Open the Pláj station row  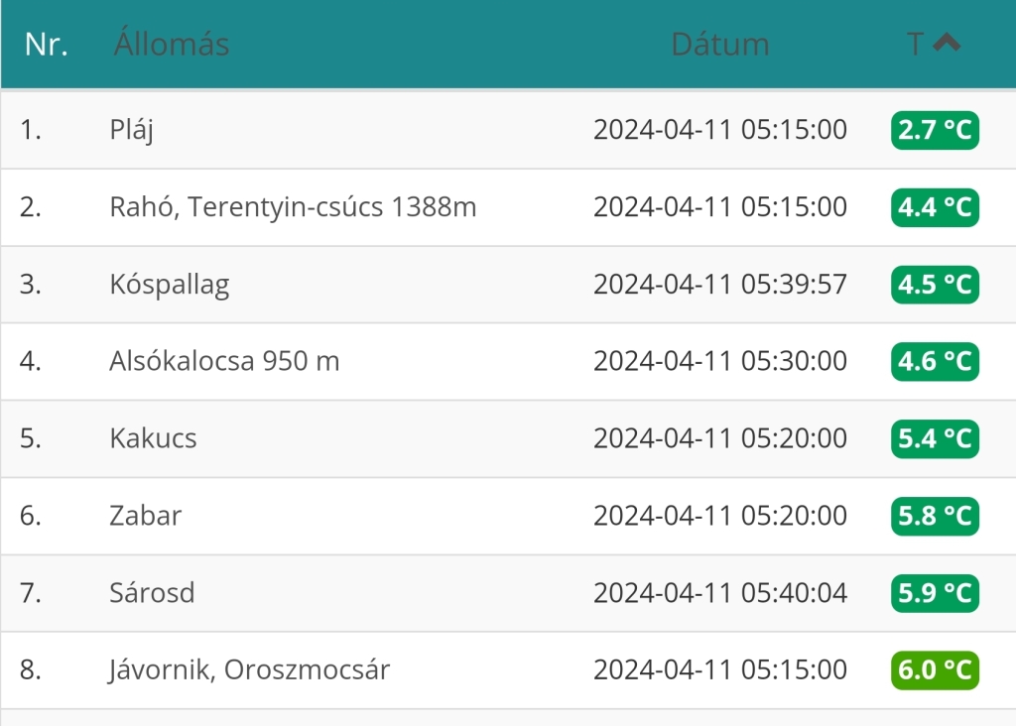pos(132,130)
